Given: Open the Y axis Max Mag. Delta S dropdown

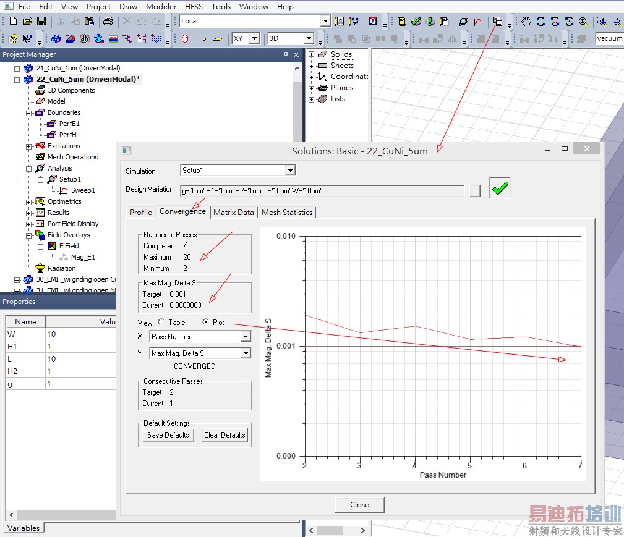Looking at the screenshot, I should click(246, 353).
